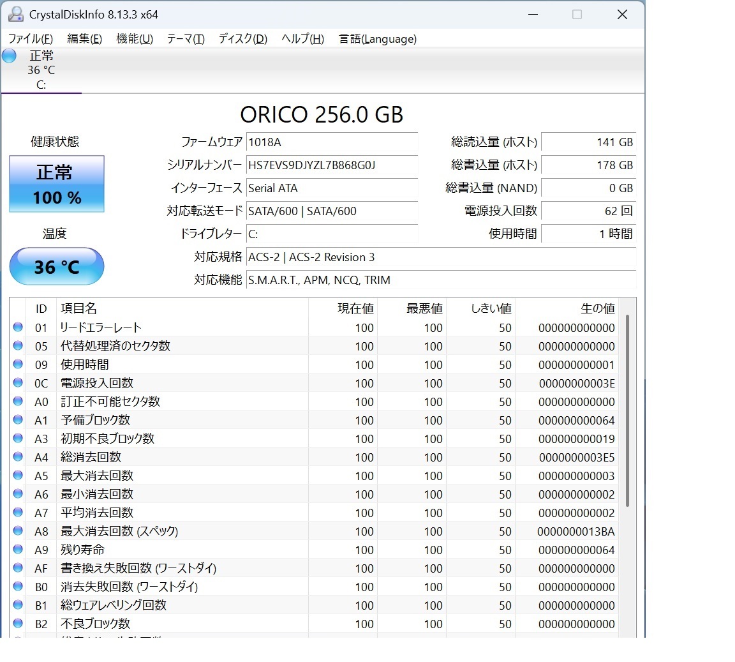Viewport: 735px width, 662px height.
Task: Click status orb for attribute 0C 電源投入回数
Action: 18,383
